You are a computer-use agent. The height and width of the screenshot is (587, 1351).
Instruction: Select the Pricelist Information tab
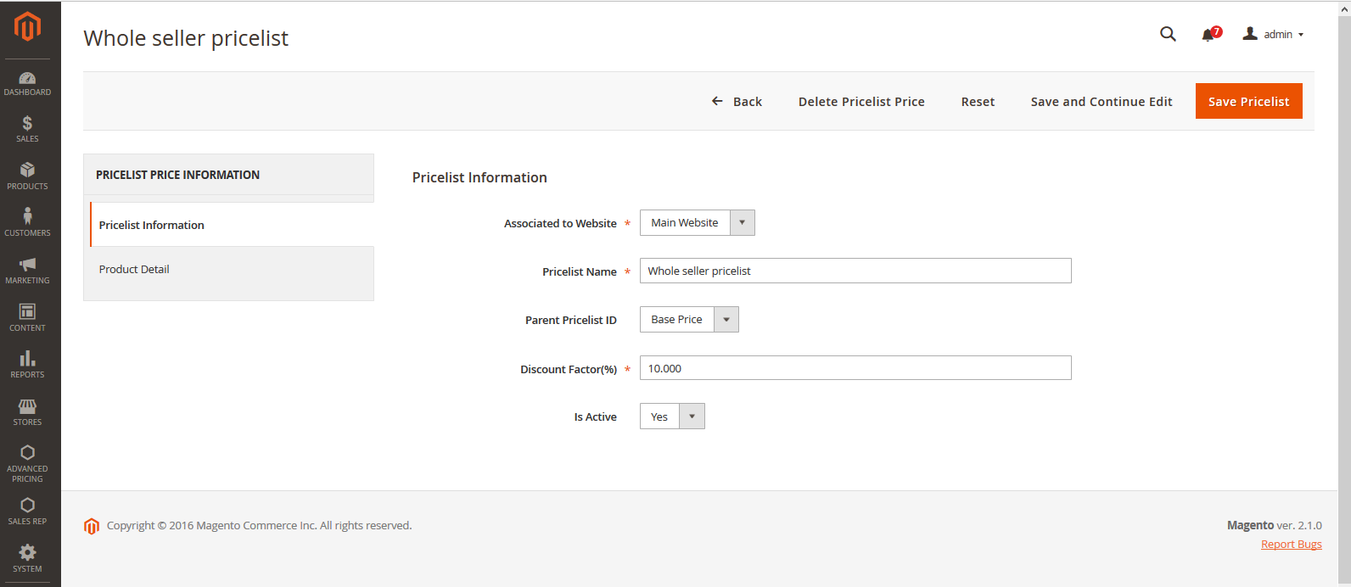[232, 225]
